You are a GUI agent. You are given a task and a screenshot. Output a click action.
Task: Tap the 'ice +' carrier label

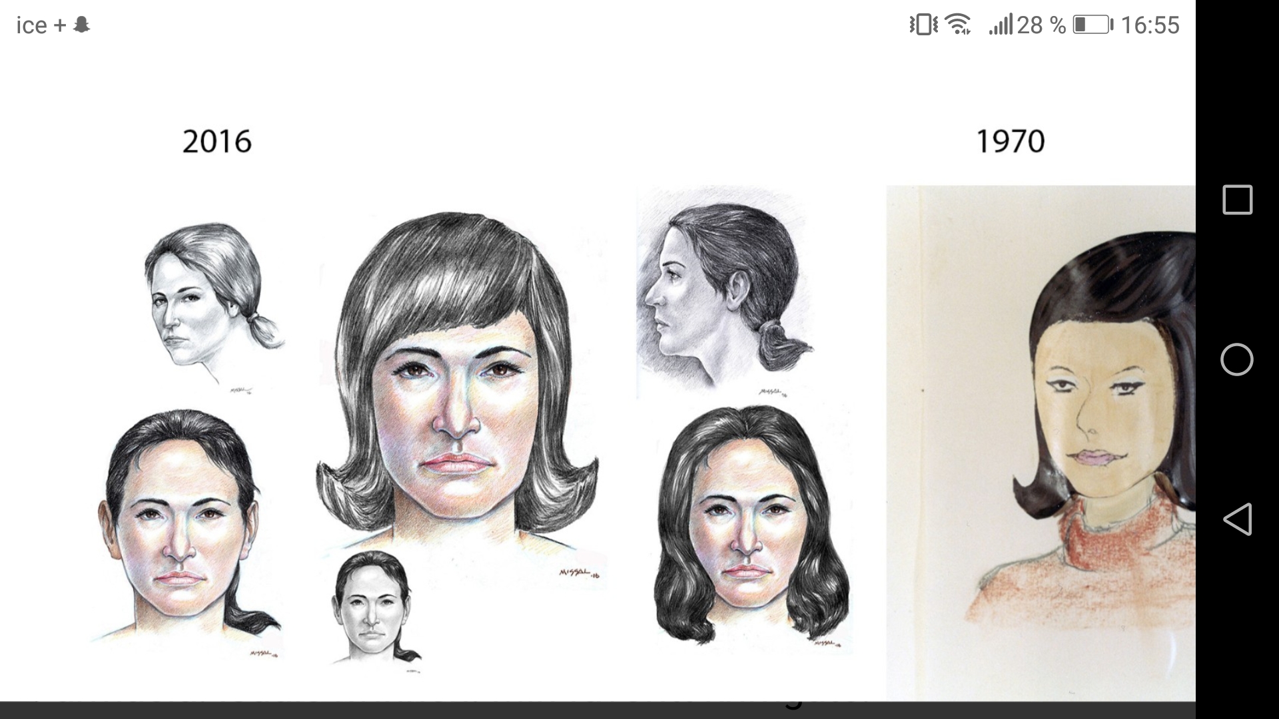[41, 25]
